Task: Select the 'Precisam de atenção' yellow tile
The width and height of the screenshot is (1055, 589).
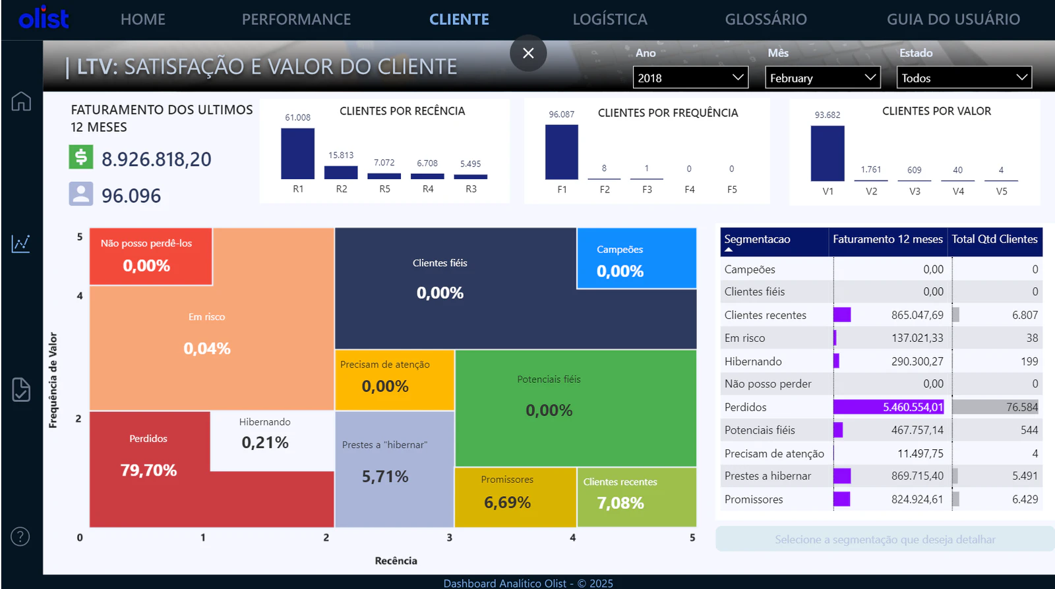Action: click(x=394, y=379)
